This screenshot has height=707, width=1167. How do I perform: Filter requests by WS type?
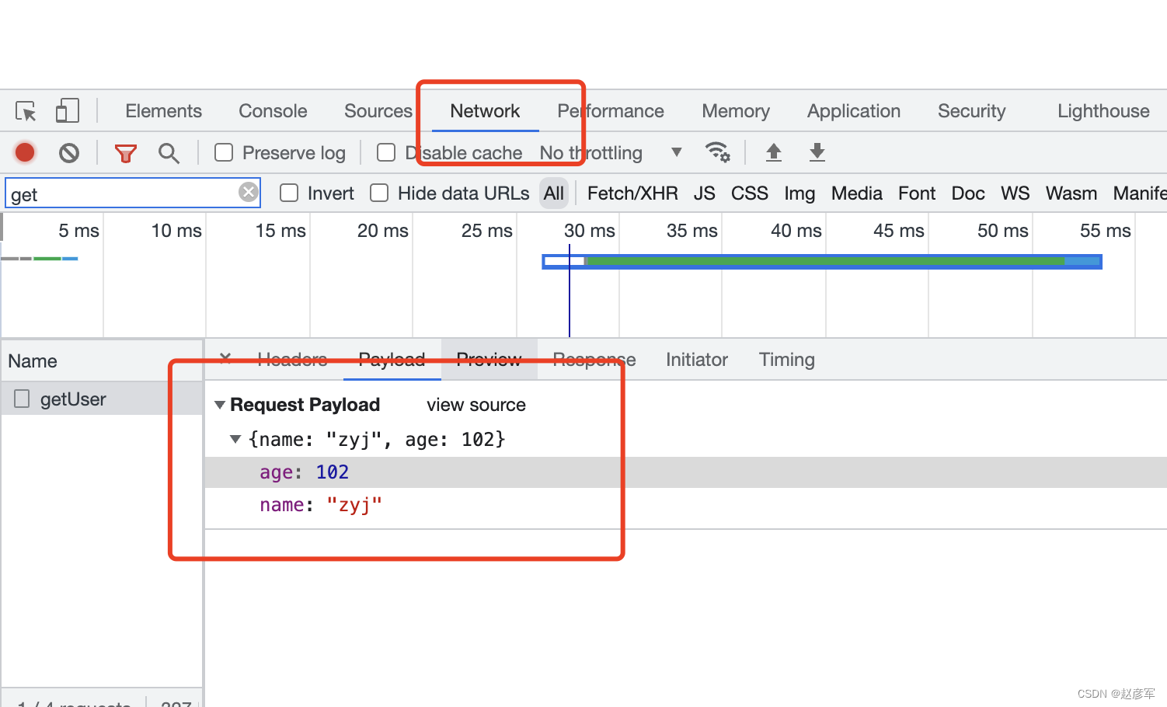point(1015,193)
